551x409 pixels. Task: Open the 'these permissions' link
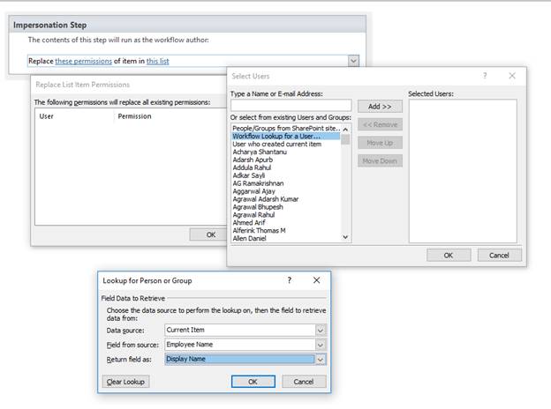coord(84,61)
